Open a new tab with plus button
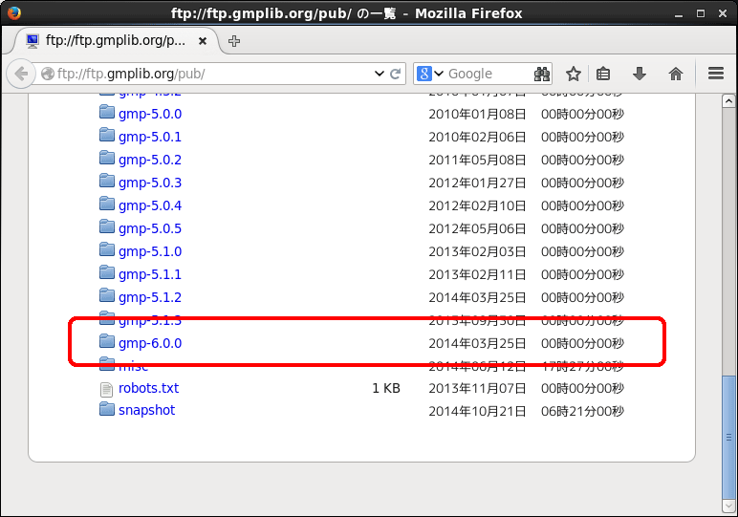This screenshot has height=517, width=738. pyautogui.click(x=234, y=41)
